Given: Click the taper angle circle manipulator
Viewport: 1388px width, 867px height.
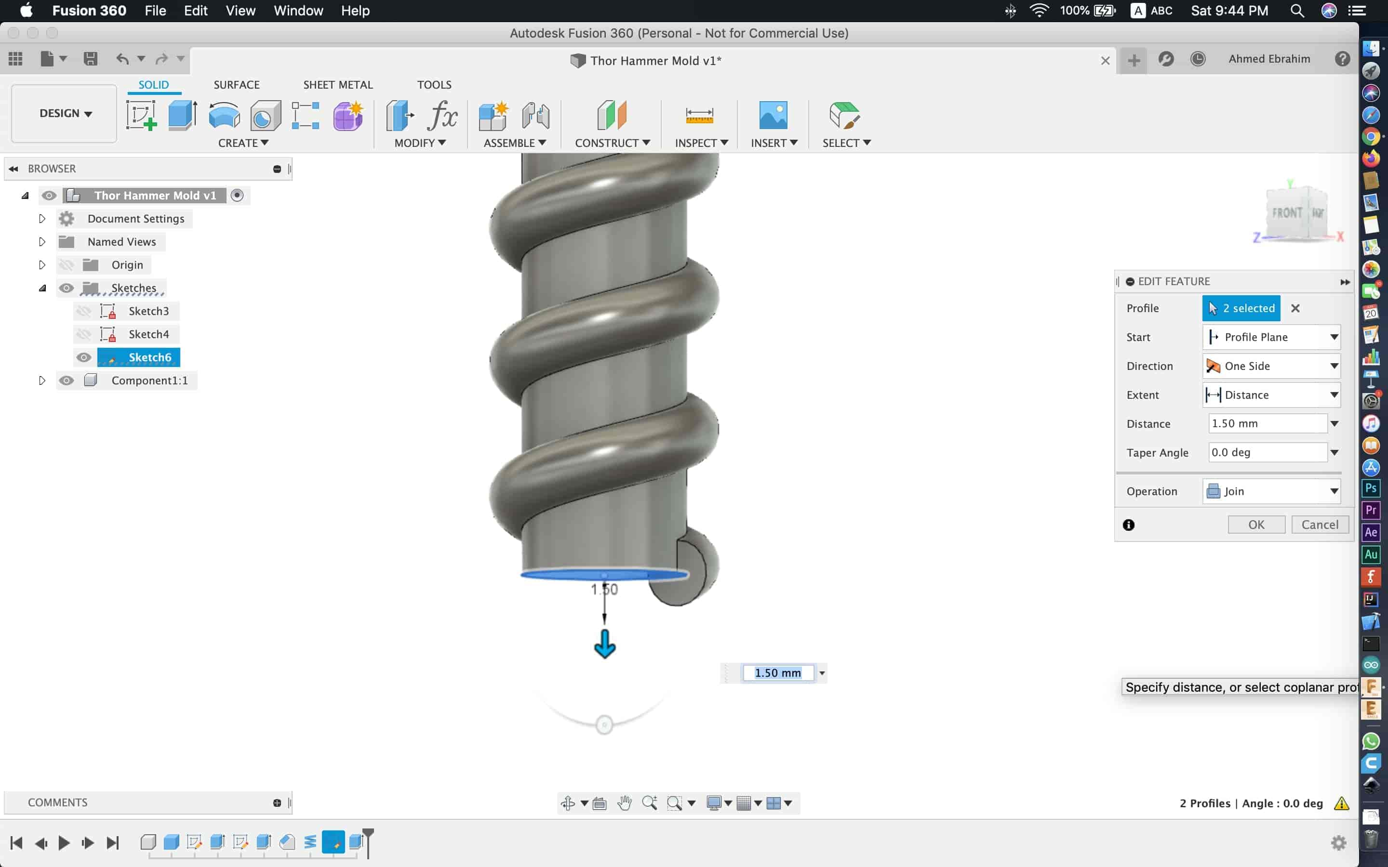Looking at the screenshot, I should (604, 725).
